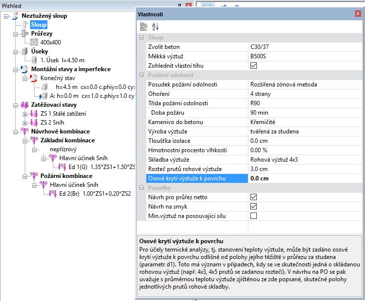Enable Min.výztuž na posouvající sílu checkbox
The width and height of the screenshot is (365, 301).
[x=253, y=215]
